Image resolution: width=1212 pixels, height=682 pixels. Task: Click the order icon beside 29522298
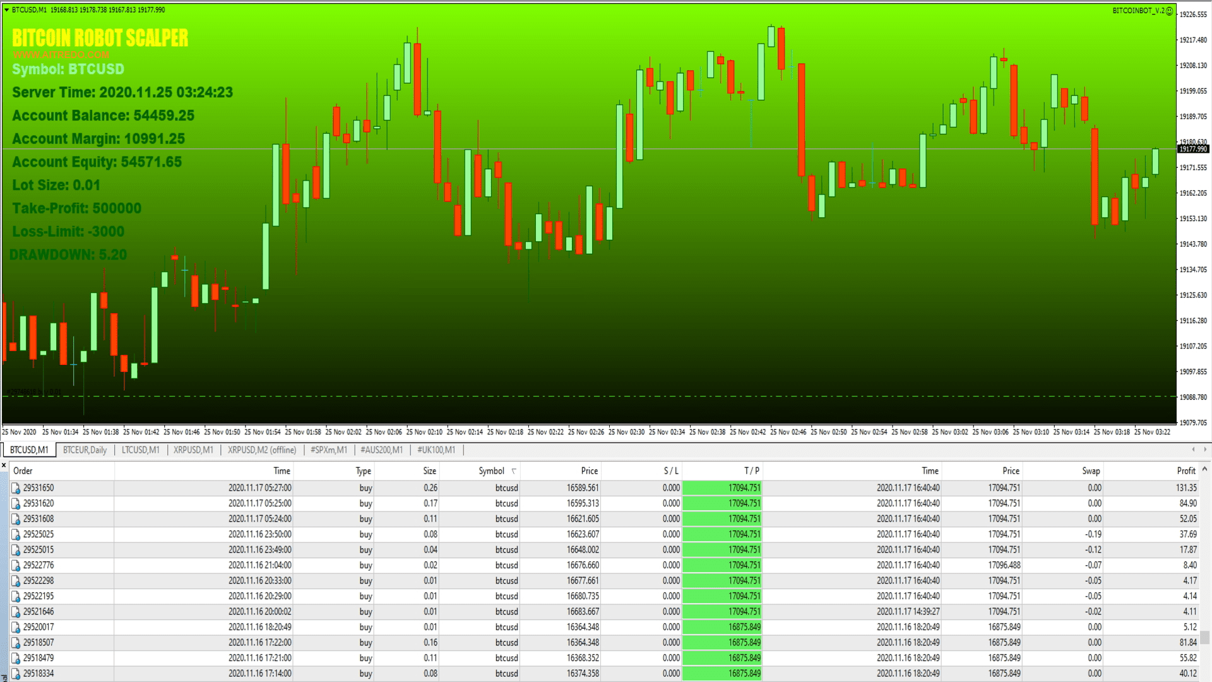(x=16, y=581)
